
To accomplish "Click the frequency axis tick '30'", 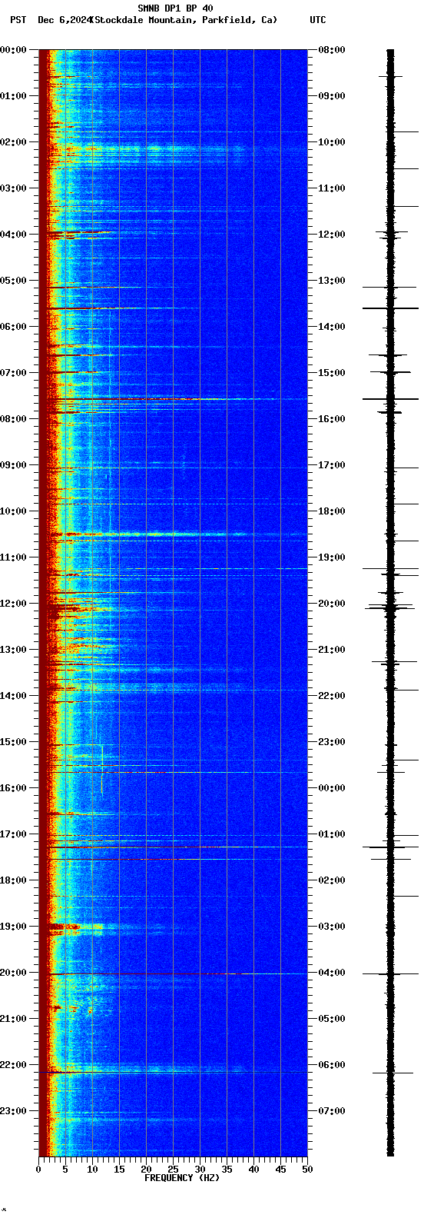I will click(x=200, y=1169).
